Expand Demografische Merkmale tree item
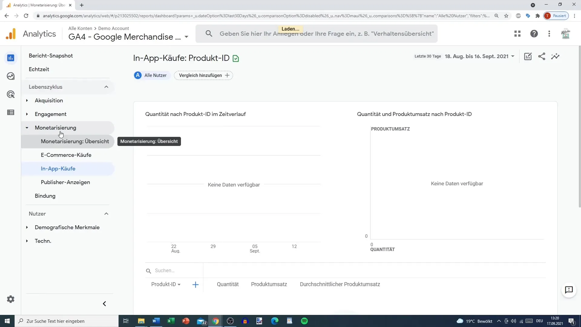 [27, 227]
